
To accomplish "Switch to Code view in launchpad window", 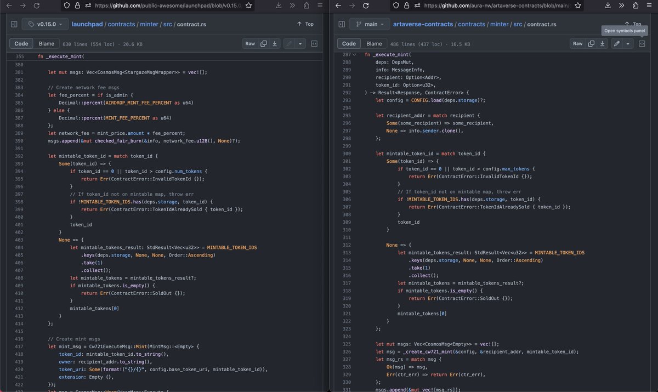I will click(x=21, y=43).
